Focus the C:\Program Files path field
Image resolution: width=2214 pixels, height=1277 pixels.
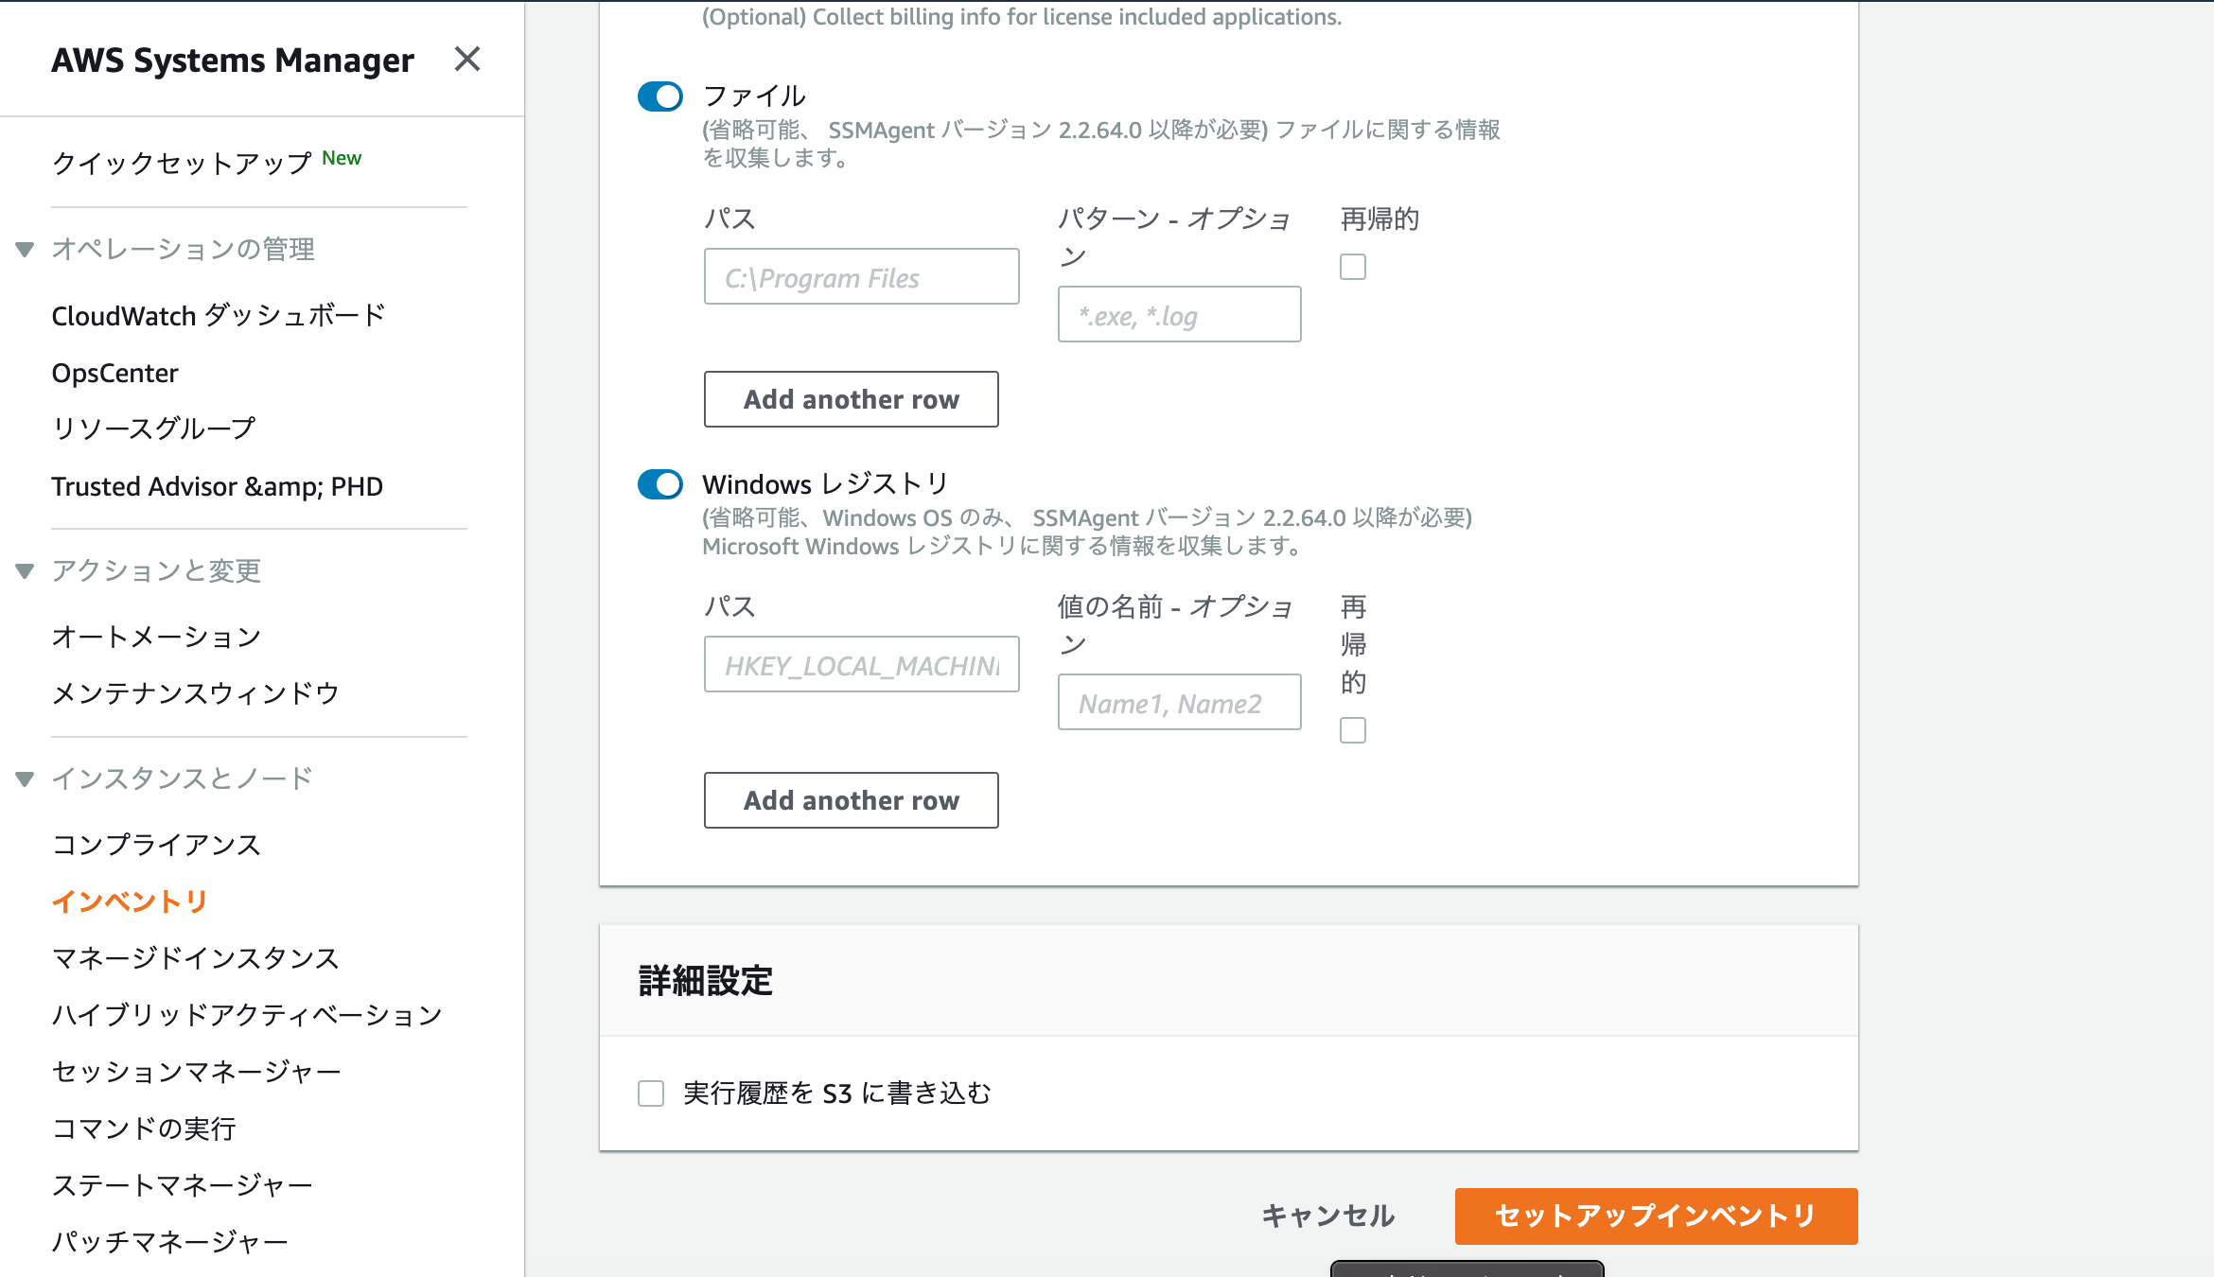tap(861, 276)
